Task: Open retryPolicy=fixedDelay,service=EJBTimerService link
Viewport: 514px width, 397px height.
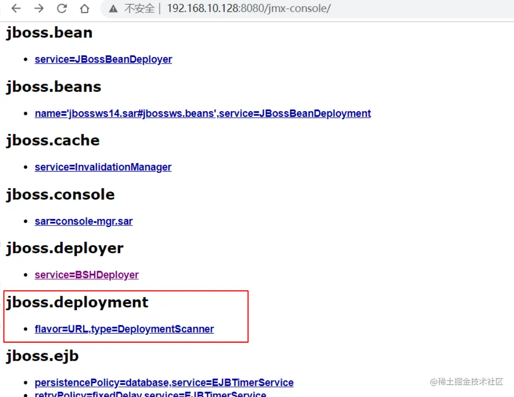Action: click(150, 394)
